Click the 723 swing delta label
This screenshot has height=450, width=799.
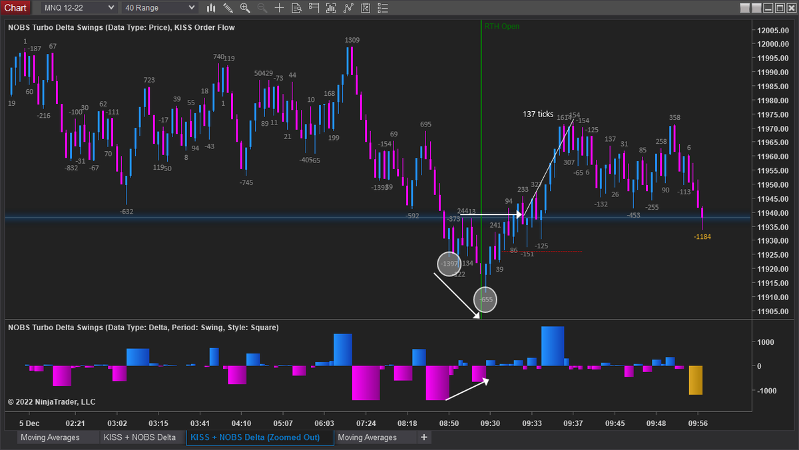(149, 80)
